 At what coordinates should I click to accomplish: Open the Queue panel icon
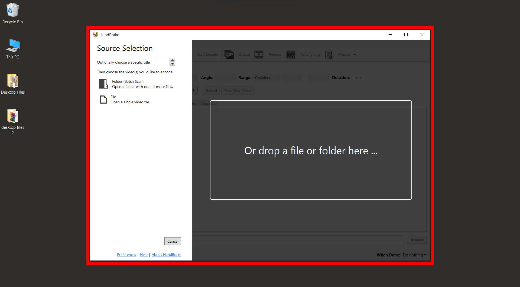coord(229,54)
